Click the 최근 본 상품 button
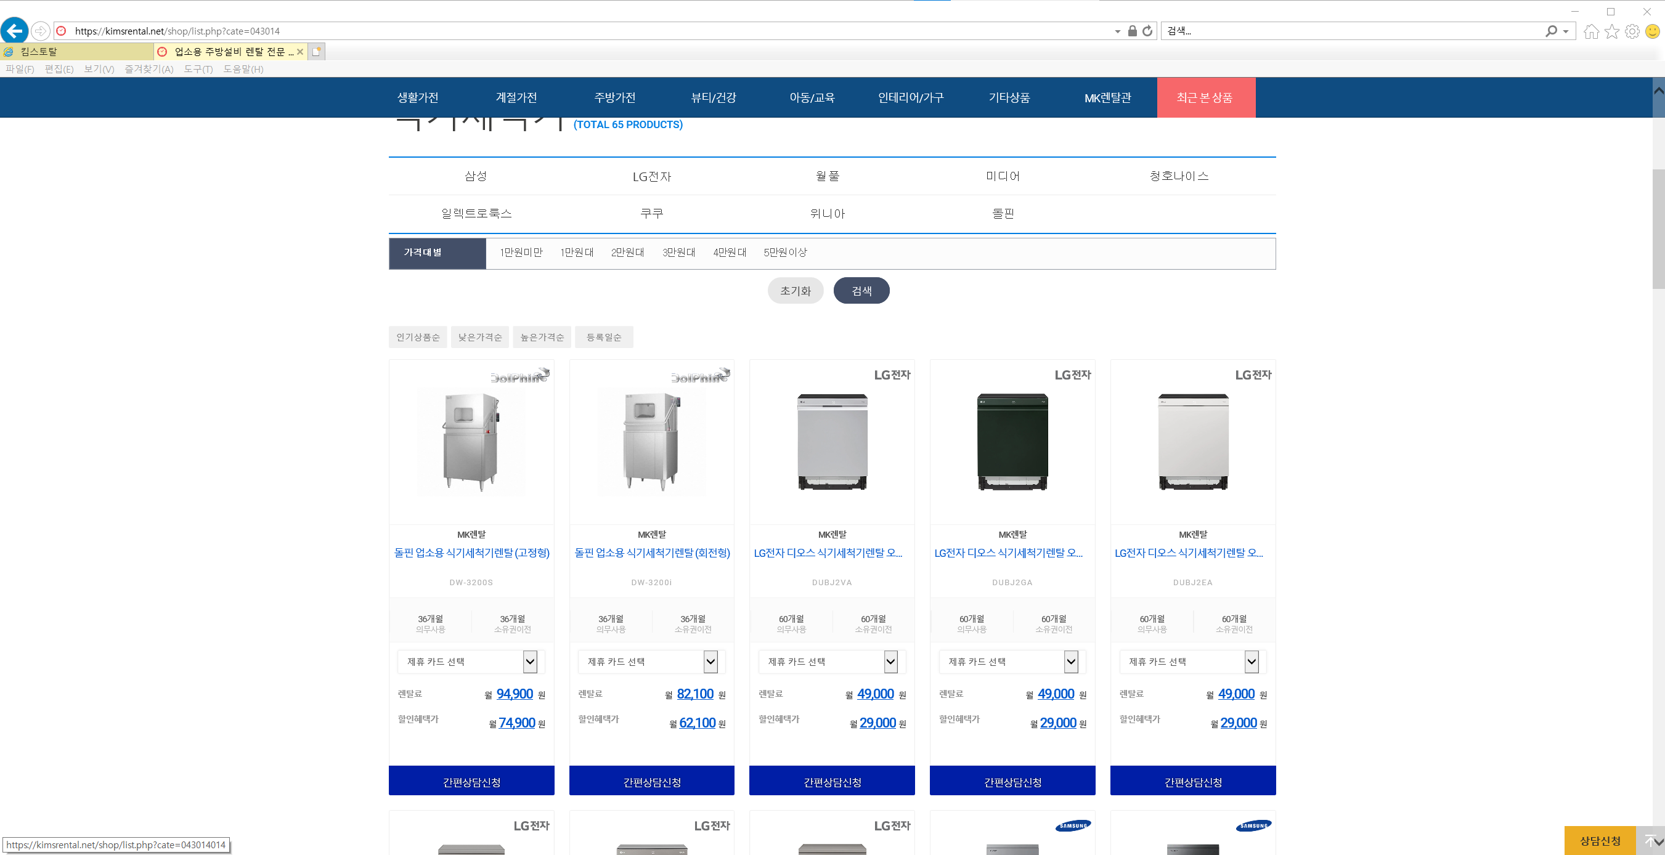The width and height of the screenshot is (1665, 855). pos(1206,97)
